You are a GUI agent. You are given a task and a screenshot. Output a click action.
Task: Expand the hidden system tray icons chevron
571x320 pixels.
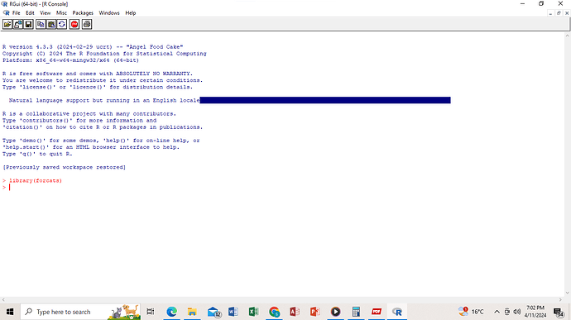[497, 312]
